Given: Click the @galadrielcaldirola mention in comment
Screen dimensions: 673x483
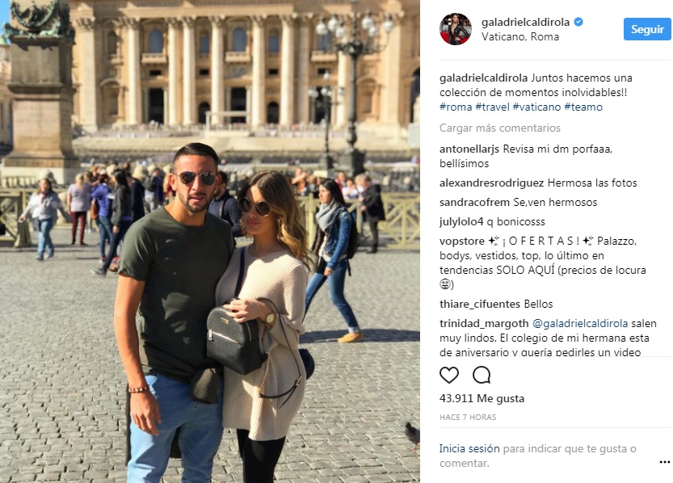Looking at the screenshot, I should (580, 323).
